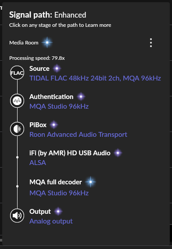Open the Analog output link

pos(51,221)
